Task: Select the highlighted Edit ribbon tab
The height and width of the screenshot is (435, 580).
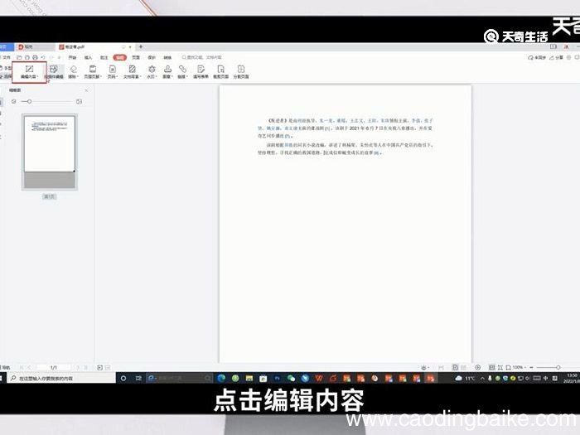Action: [x=120, y=57]
